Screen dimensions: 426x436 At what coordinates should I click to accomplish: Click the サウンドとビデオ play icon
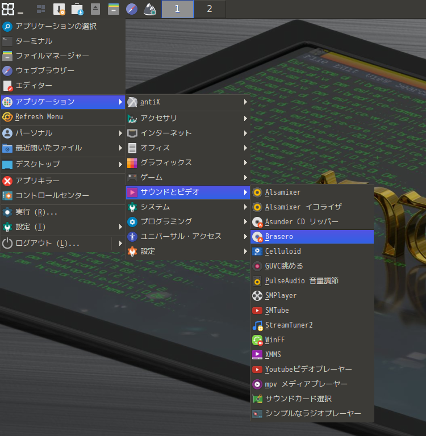[132, 192]
